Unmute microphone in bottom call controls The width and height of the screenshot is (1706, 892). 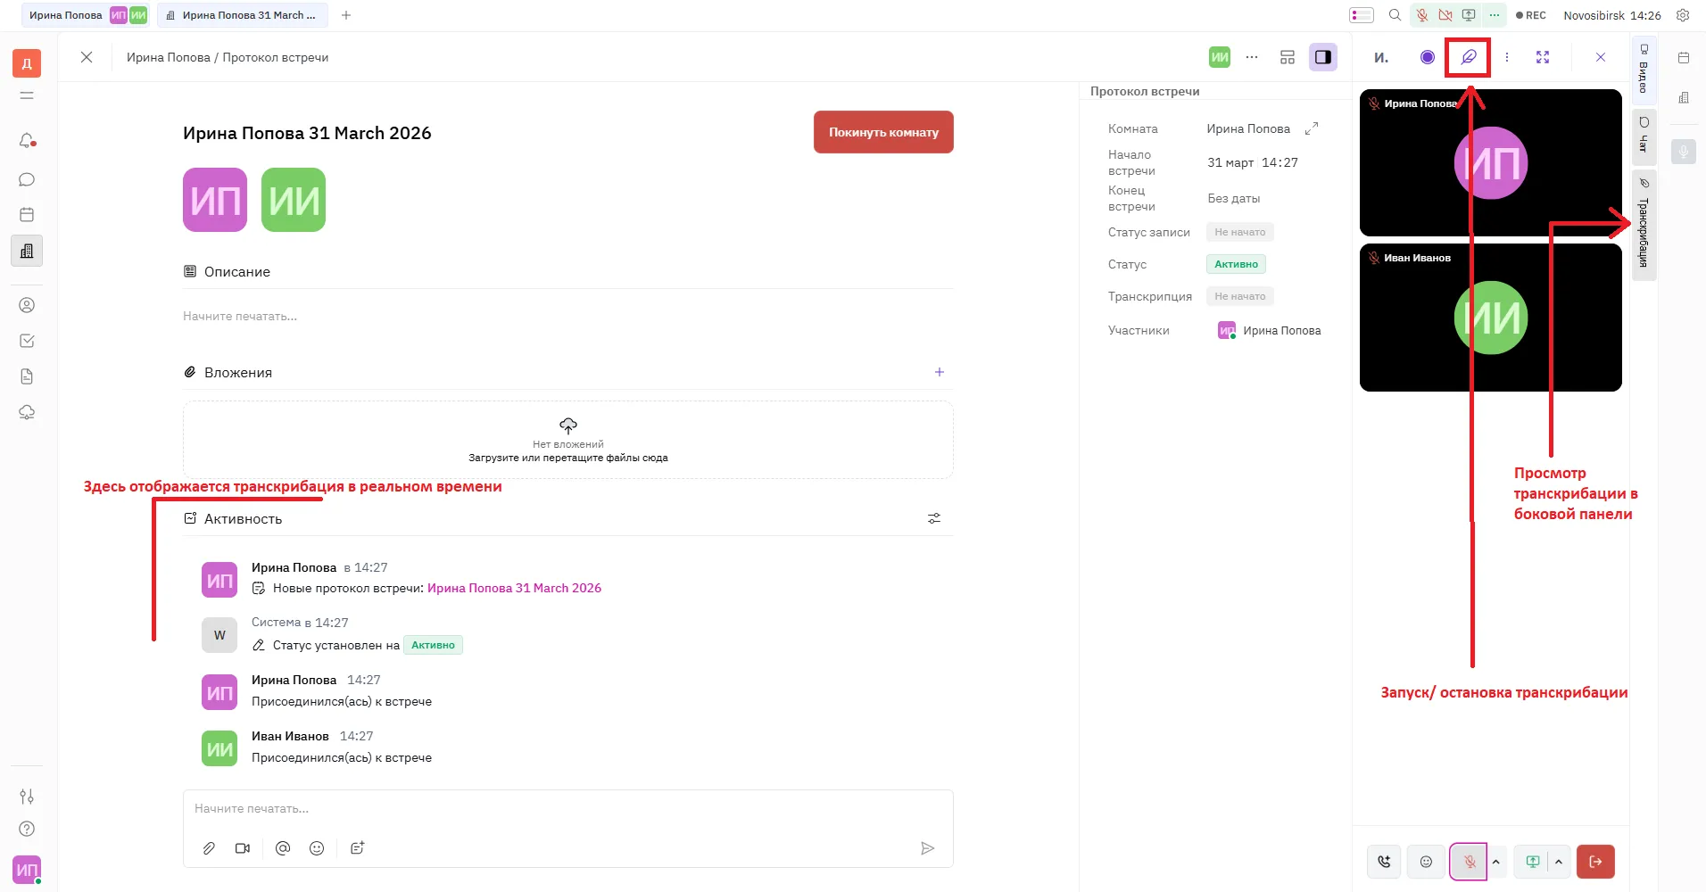click(1469, 862)
